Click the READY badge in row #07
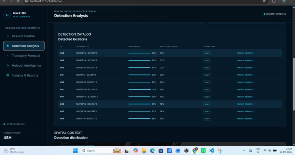Image resolution: width=295 pixels, height=155 pixels. 207,97
